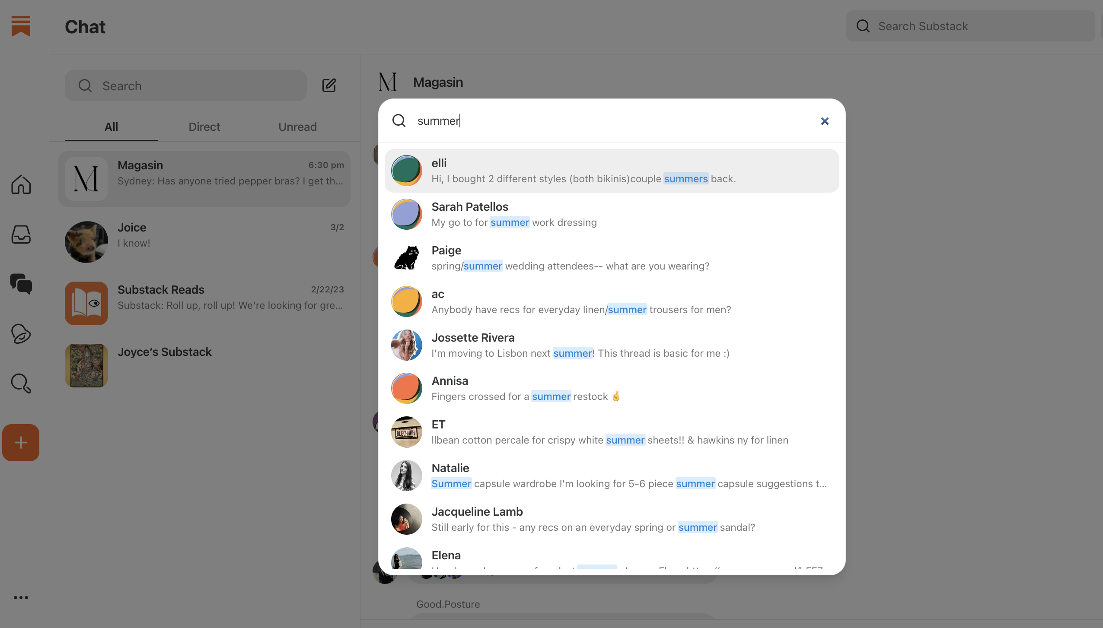Image resolution: width=1103 pixels, height=628 pixels.
Task: Open the Inbox tray icon
Action: pos(21,234)
